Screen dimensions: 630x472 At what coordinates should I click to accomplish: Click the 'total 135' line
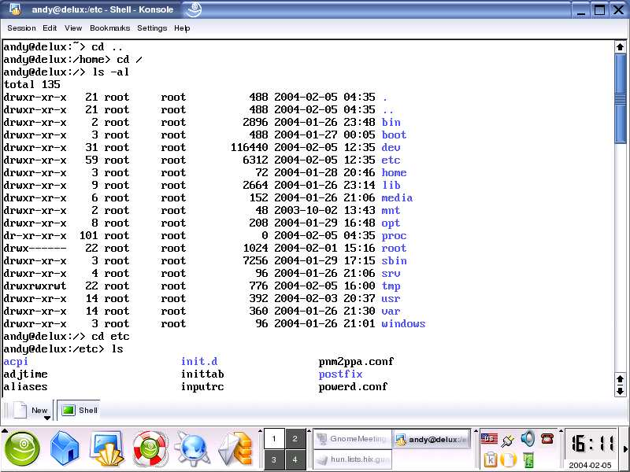[31, 85]
